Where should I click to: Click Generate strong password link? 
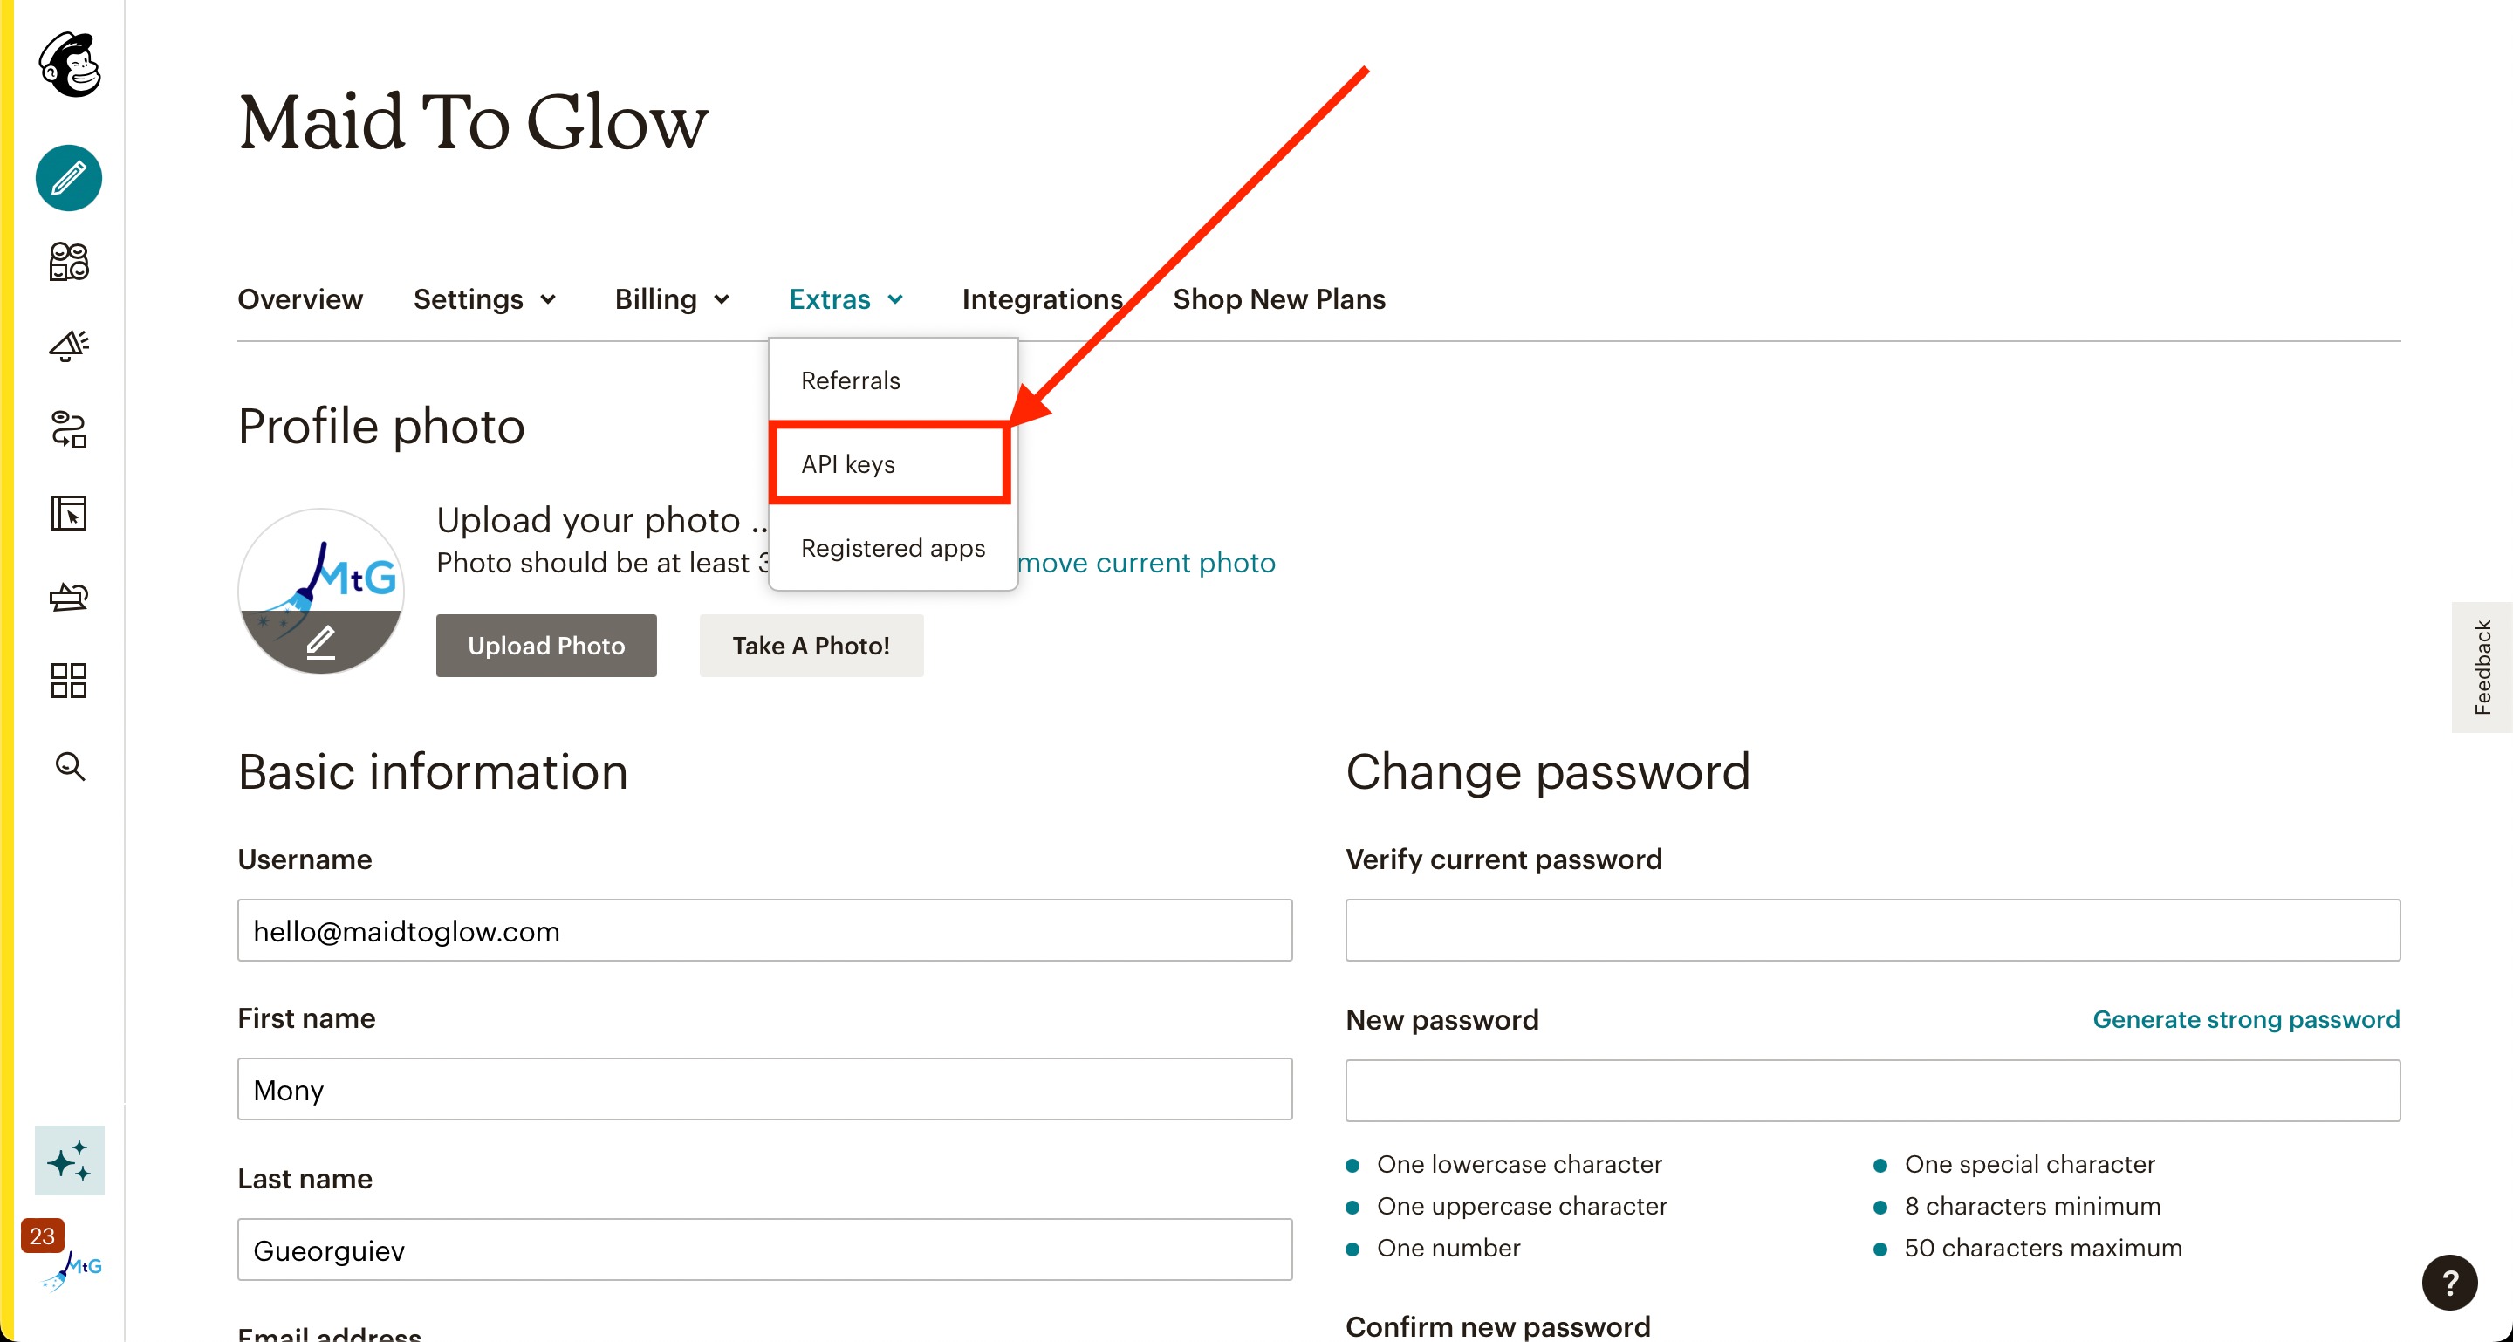click(2246, 1019)
